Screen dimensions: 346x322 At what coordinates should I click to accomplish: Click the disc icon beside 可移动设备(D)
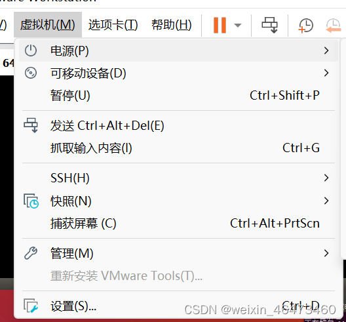pos(31,73)
